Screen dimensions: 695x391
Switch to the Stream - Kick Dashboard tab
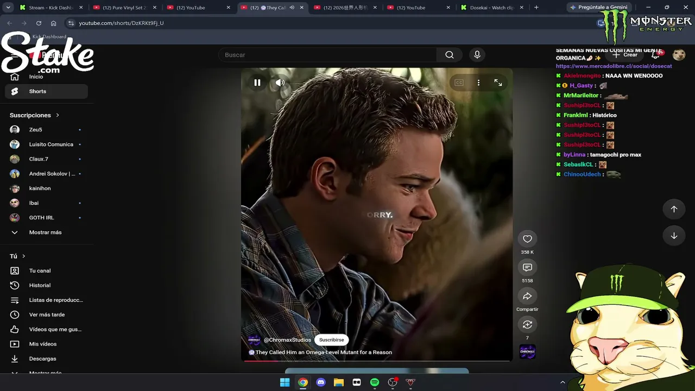point(50,8)
